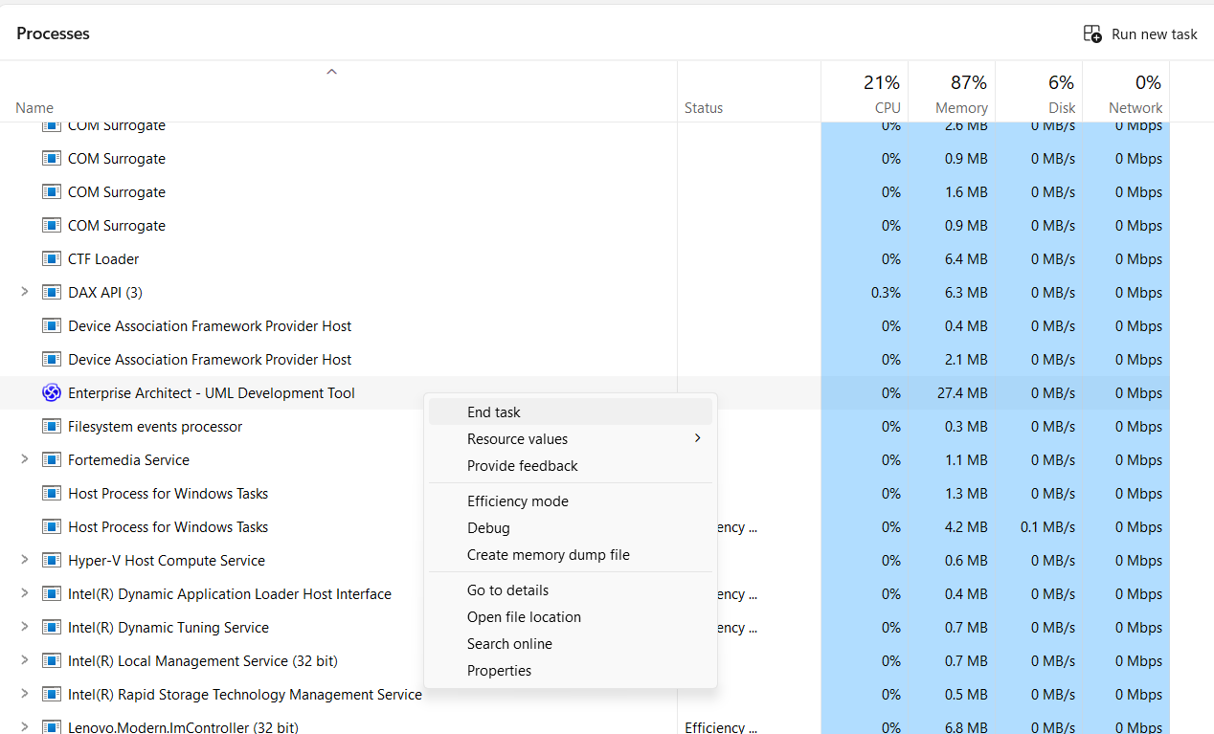Expand the DAX API (3) process group
Viewport: 1214px width, 734px height.
click(25, 292)
